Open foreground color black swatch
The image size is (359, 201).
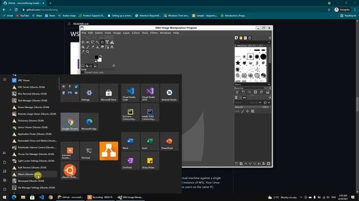tap(96, 57)
